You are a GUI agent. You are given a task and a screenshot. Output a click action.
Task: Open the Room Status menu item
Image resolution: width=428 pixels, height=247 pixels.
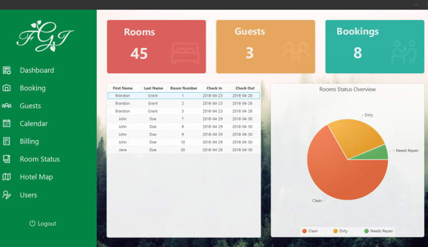coord(40,159)
